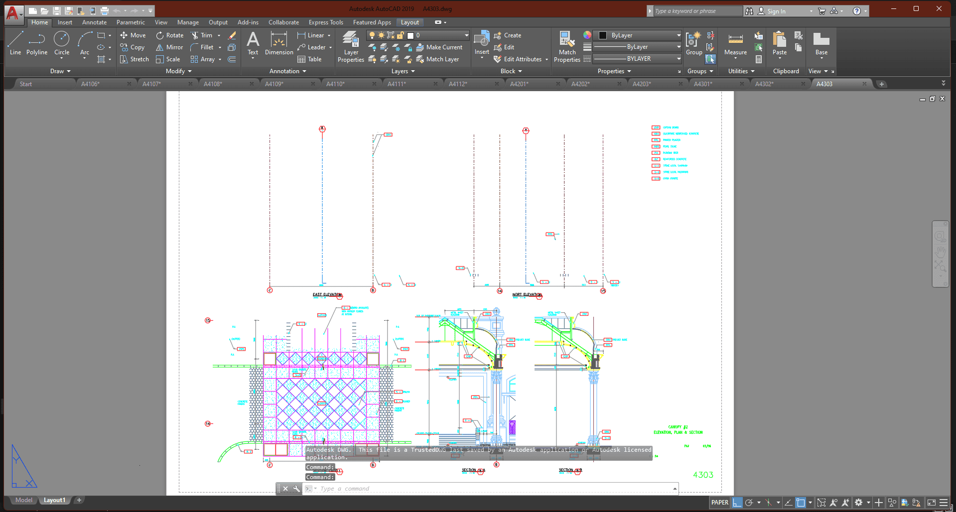Viewport: 956px width, 512px height.
Task: Open the Annotate ribbon tab
Action: (x=94, y=22)
